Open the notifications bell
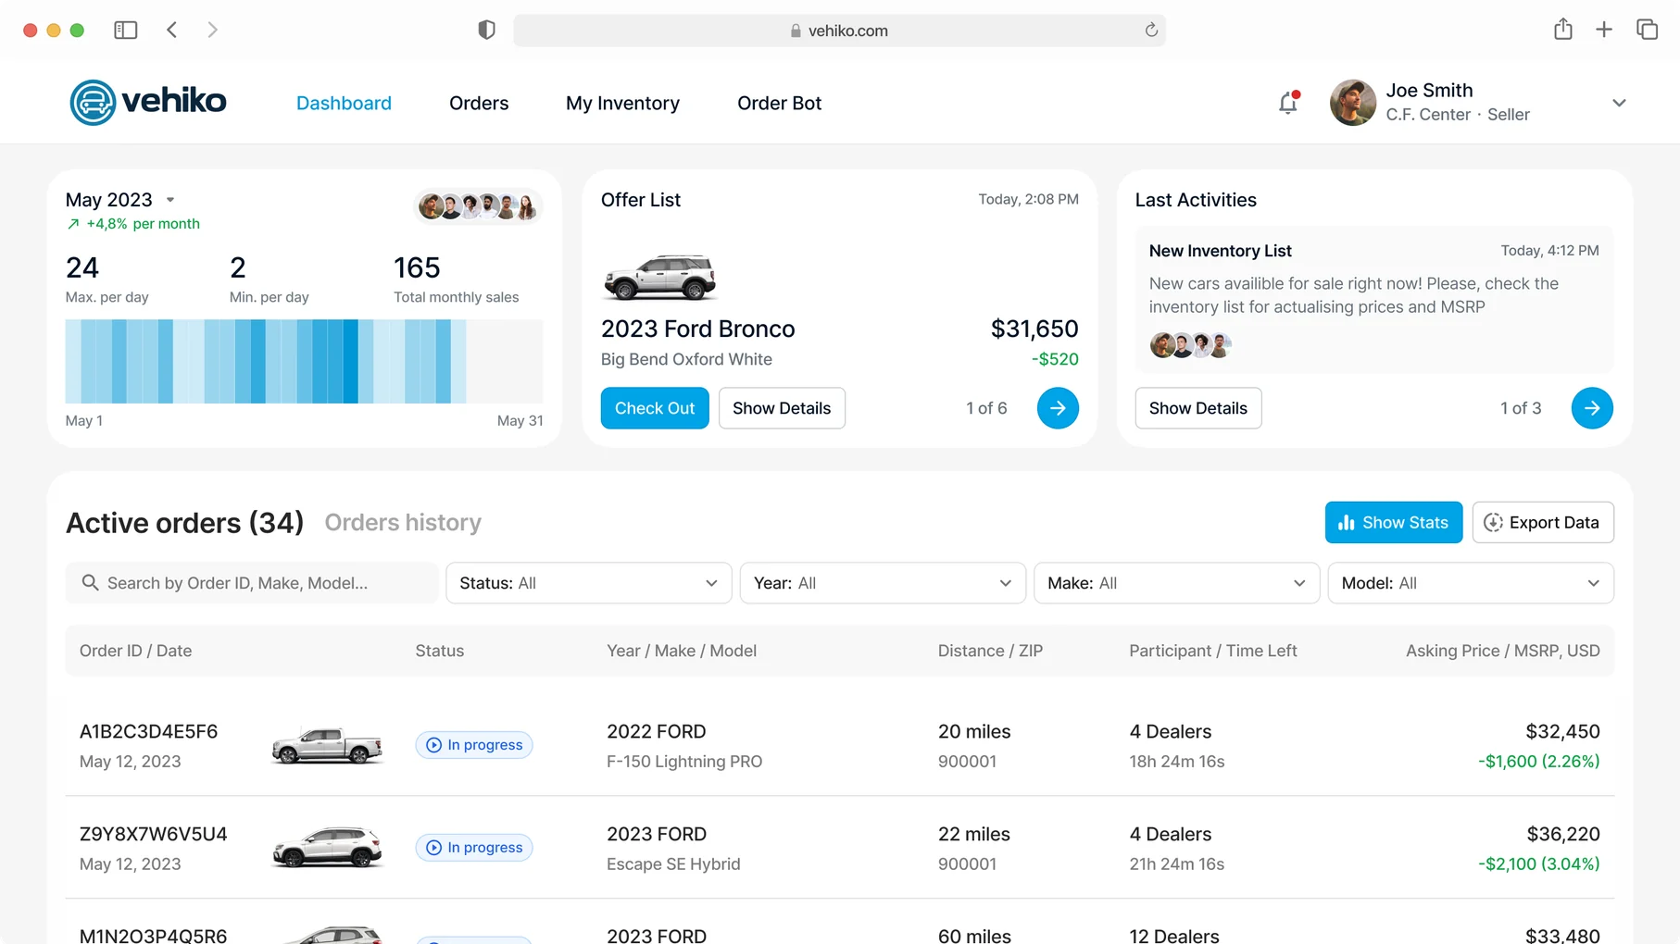The image size is (1680, 944). click(x=1288, y=102)
